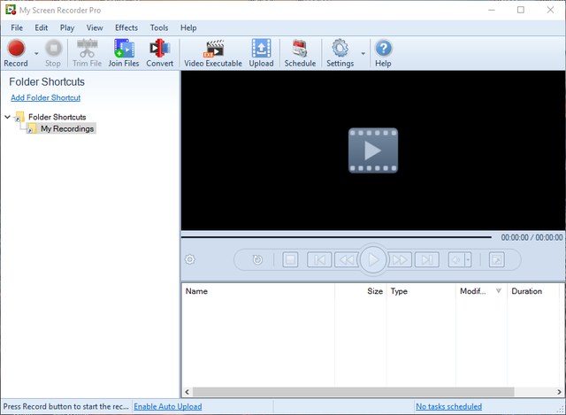Image resolution: width=566 pixels, height=415 pixels.
Task: Start recording with the red Record button
Action: coord(16,53)
